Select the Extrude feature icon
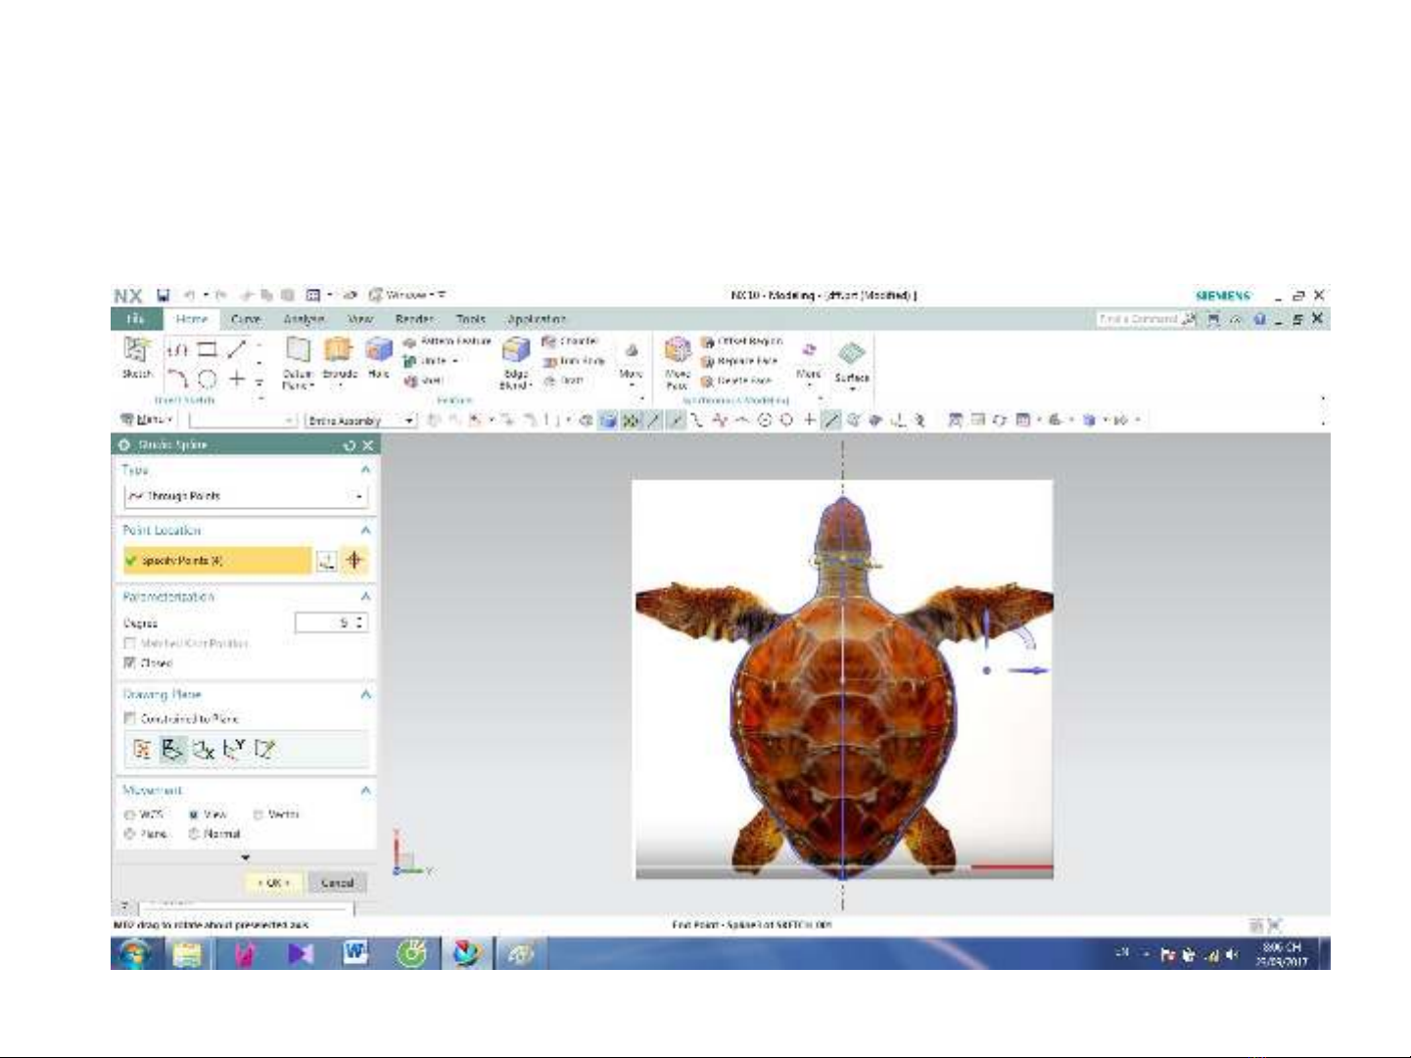Image resolution: width=1411 pixels, height=1058 pixels. pos(339,350)
